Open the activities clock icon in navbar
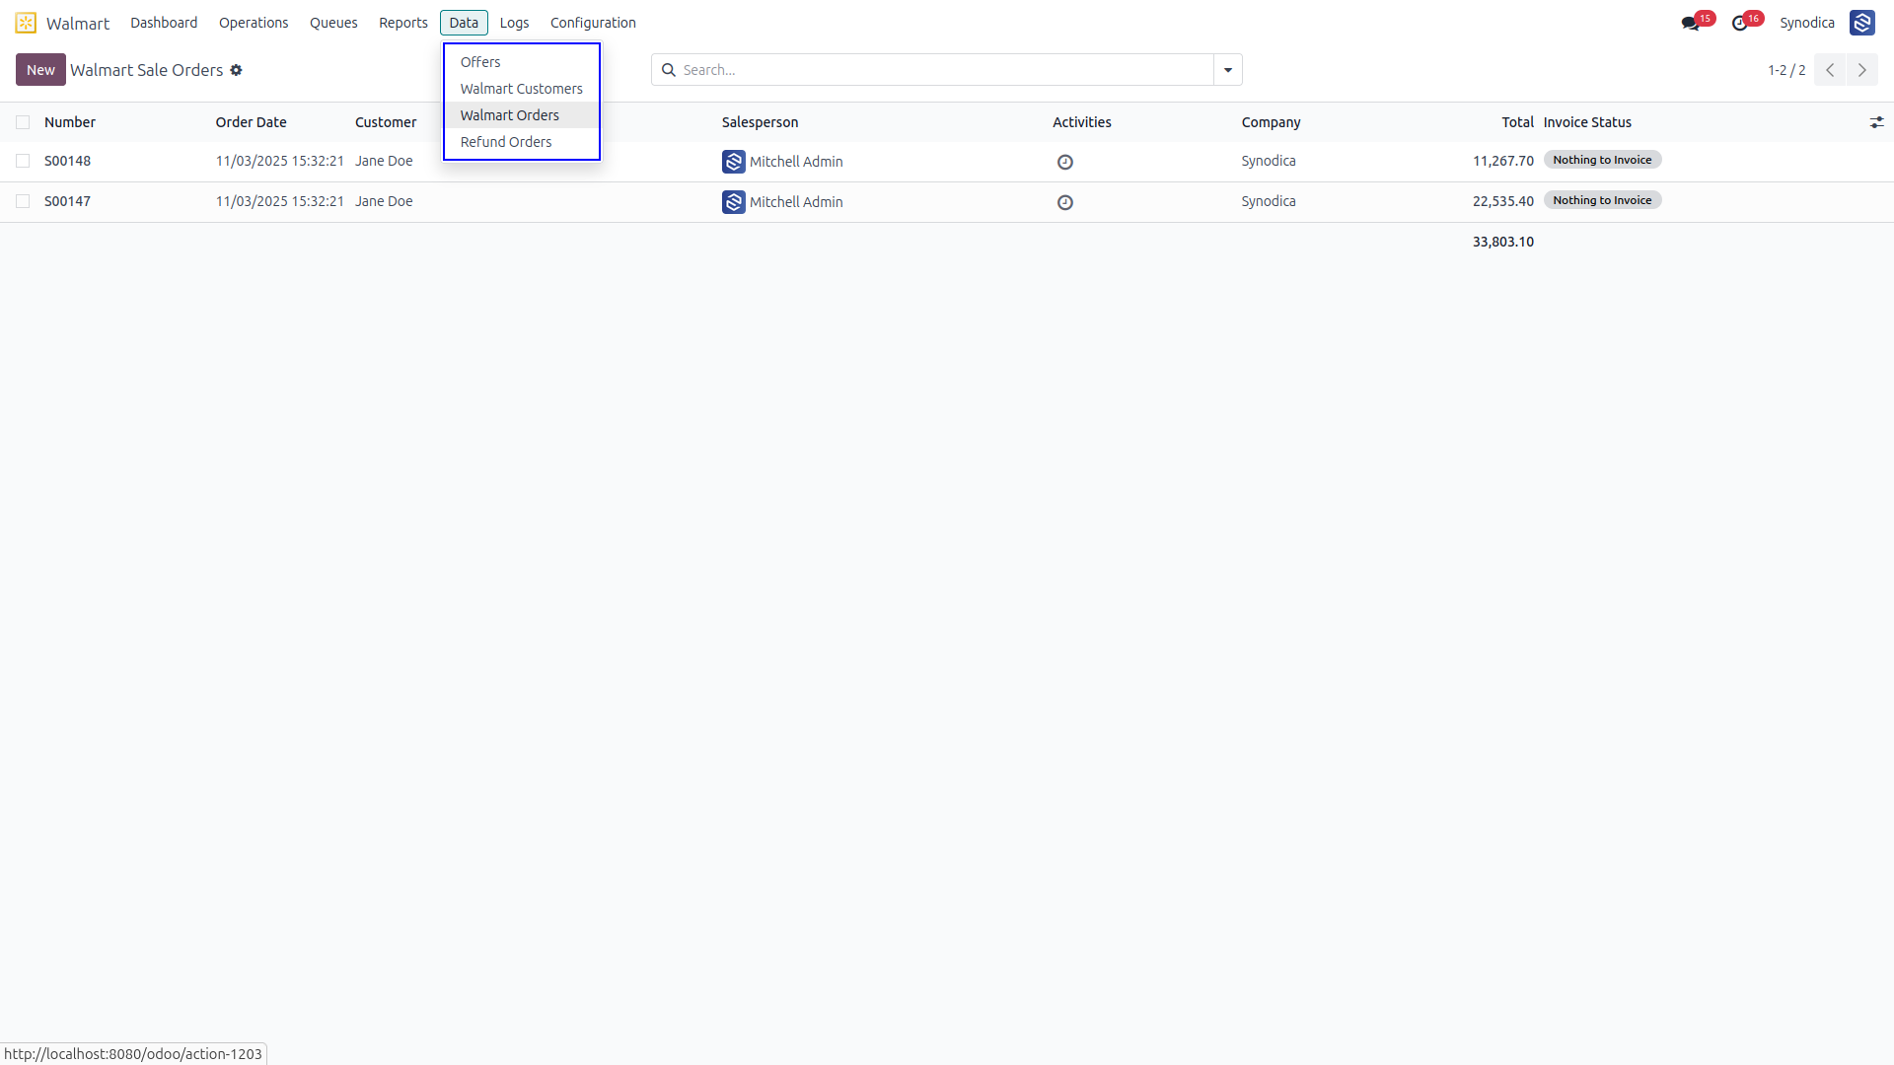Screen dimensions: 1894x1065 click(1740, 23)
